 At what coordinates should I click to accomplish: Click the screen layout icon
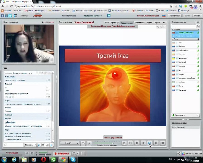74,154
